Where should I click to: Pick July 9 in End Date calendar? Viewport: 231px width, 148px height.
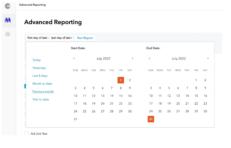click(205, 88)
